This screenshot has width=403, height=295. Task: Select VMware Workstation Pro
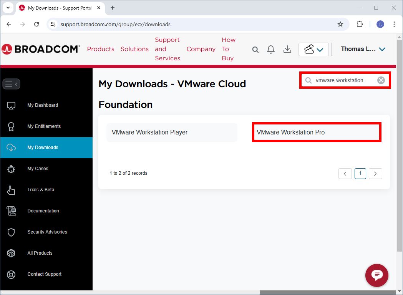[x=316, y=132]
